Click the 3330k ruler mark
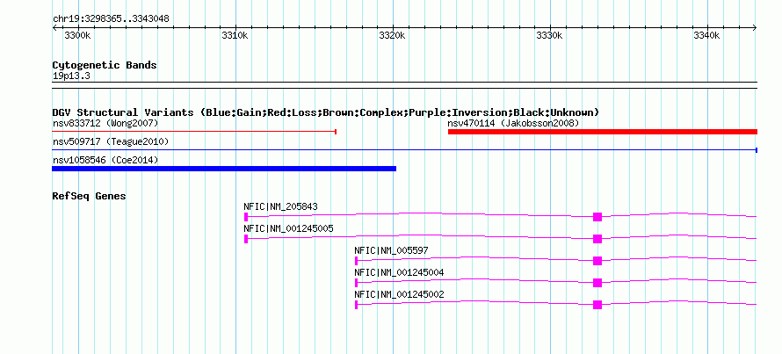Screen dimensions: 782x354 pos(549,35)
